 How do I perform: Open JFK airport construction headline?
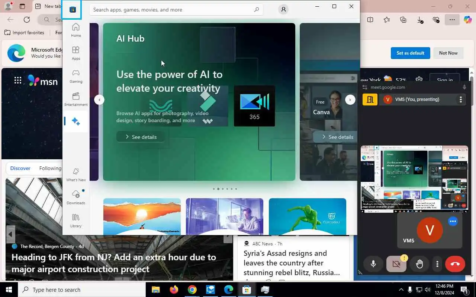coord(114,263)
